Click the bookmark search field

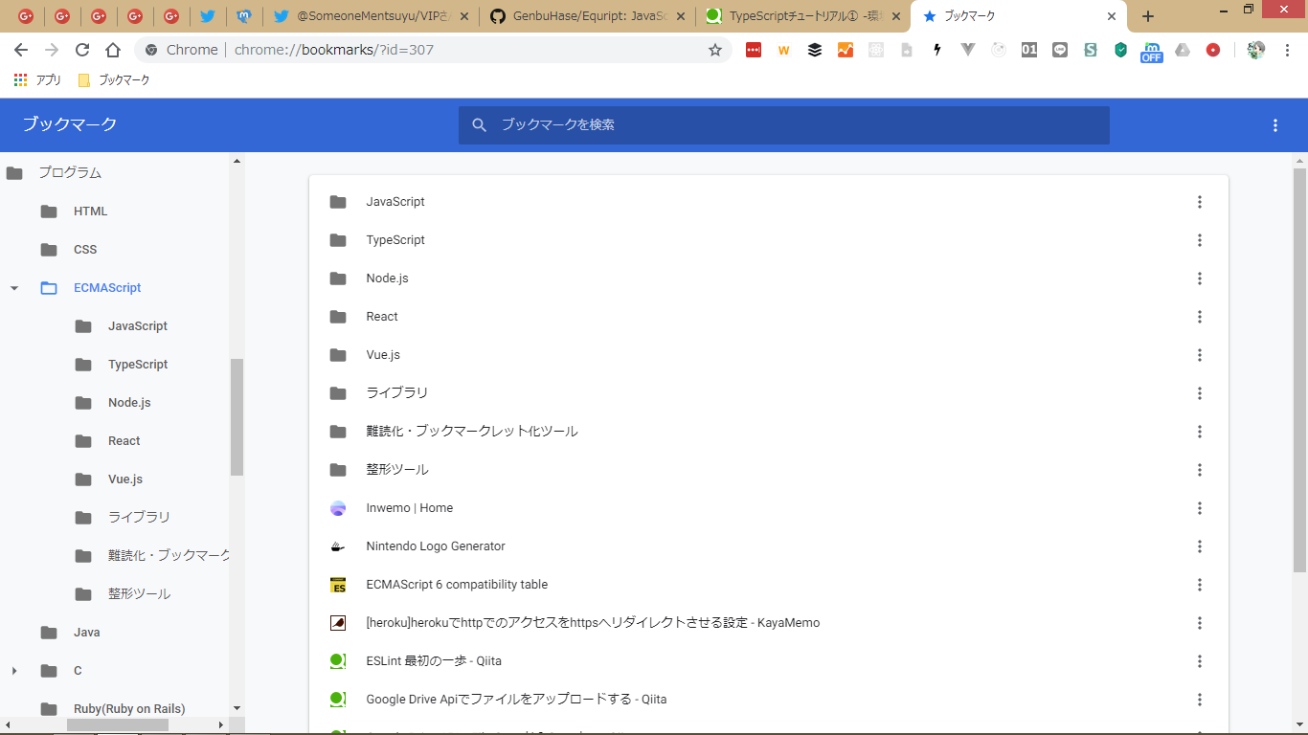tap(783, 125)
